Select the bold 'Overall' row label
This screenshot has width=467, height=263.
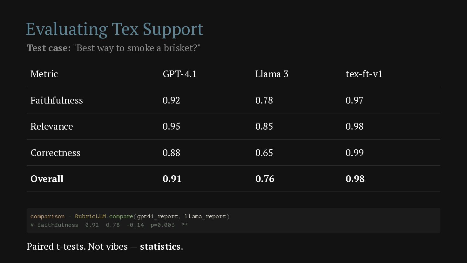[47, 179]
